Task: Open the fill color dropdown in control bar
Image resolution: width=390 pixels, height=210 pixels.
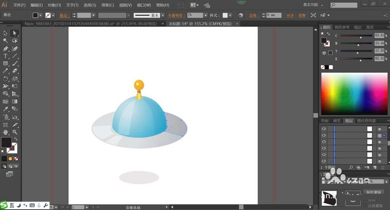Action: coord(41,15)
